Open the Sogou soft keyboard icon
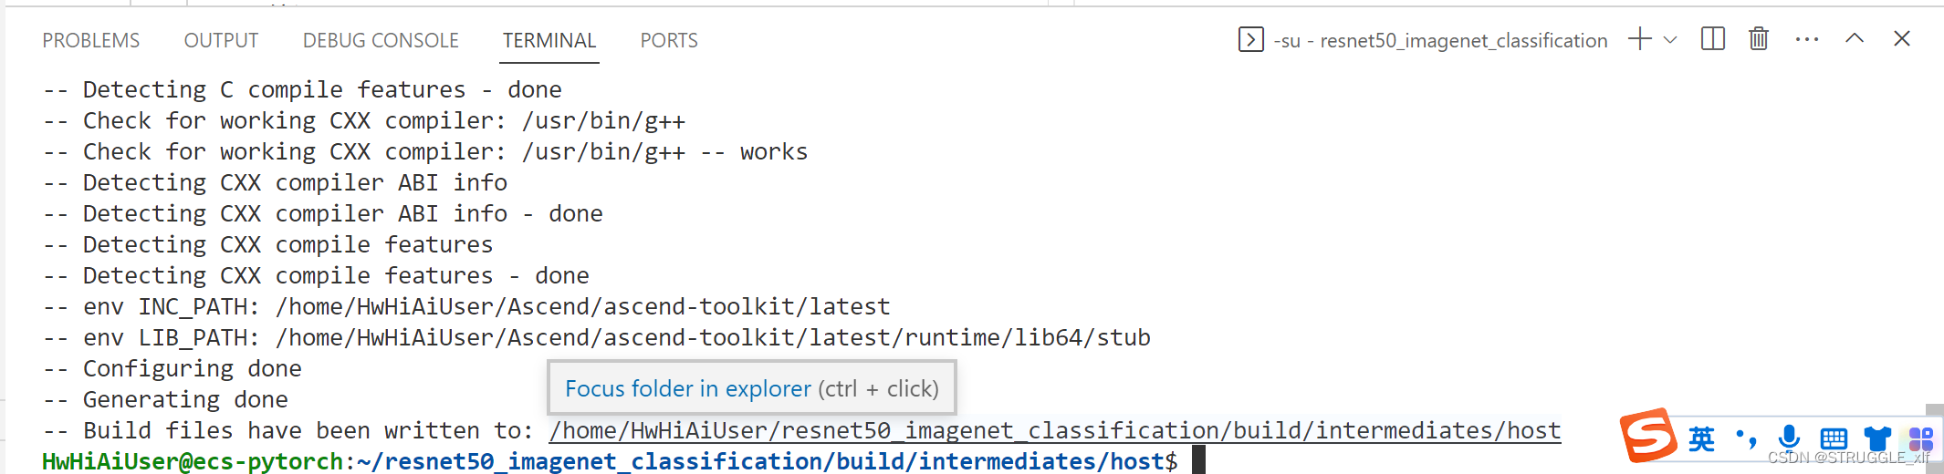 [1834, 438]
